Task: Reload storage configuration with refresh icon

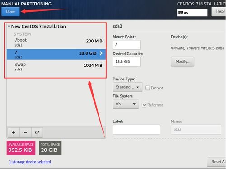Action: point(37,132)
